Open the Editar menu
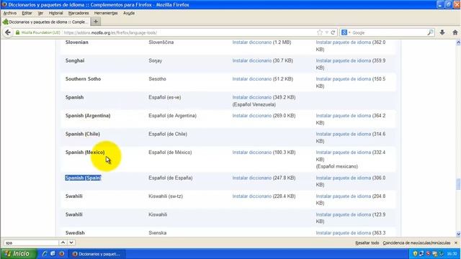The height and width of the screenshot is (259, 461). tap(27, 13)
